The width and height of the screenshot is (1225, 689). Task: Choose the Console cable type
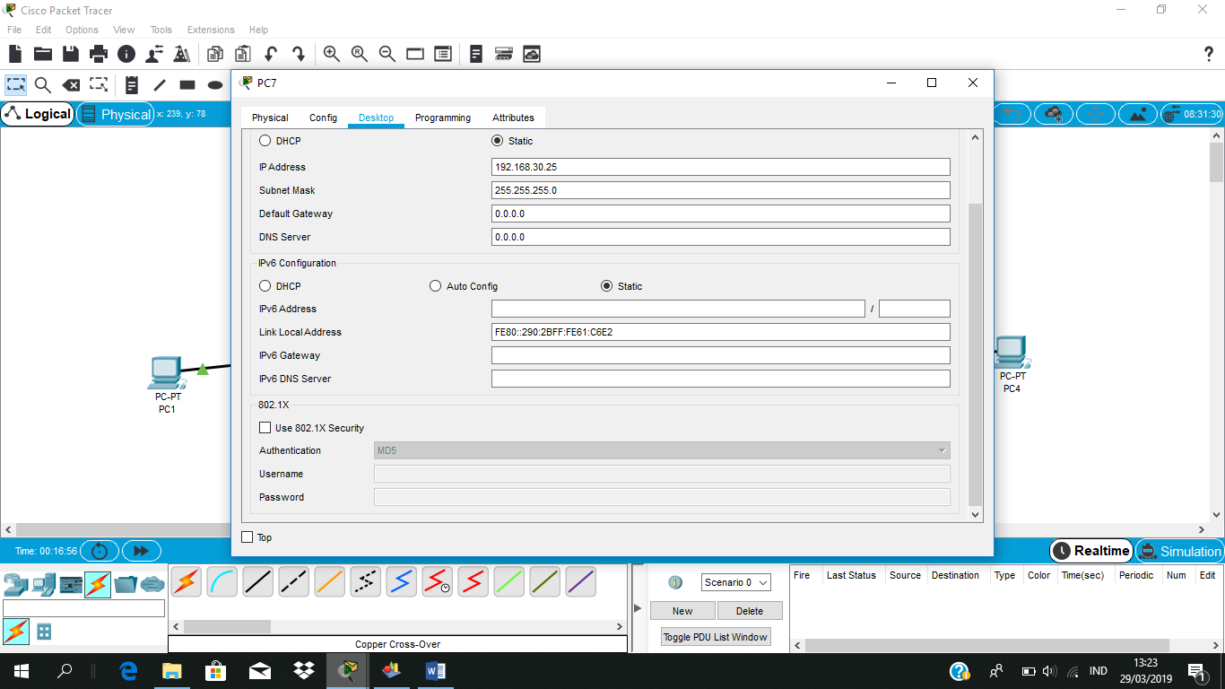222,582
